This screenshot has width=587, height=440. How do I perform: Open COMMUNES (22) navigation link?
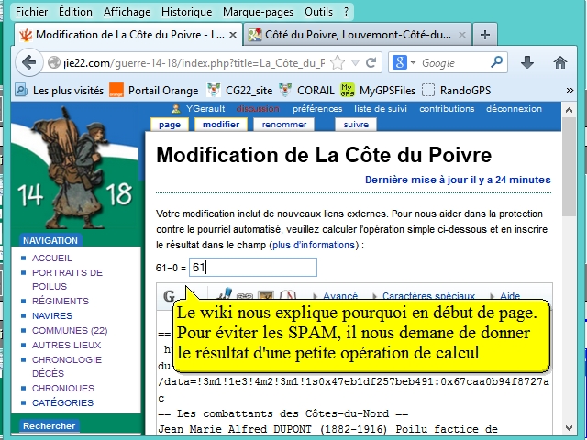(70, 330)
